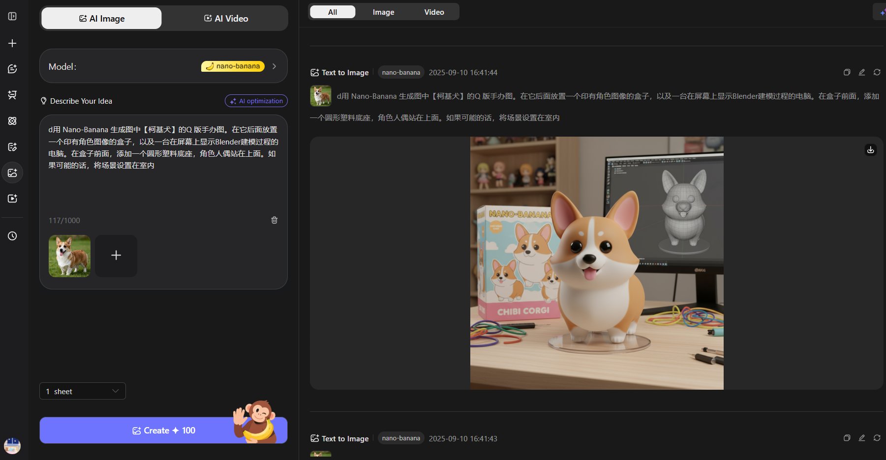
Task: Click the plus new creation icon in sidebar
Action: coord(12,43)
